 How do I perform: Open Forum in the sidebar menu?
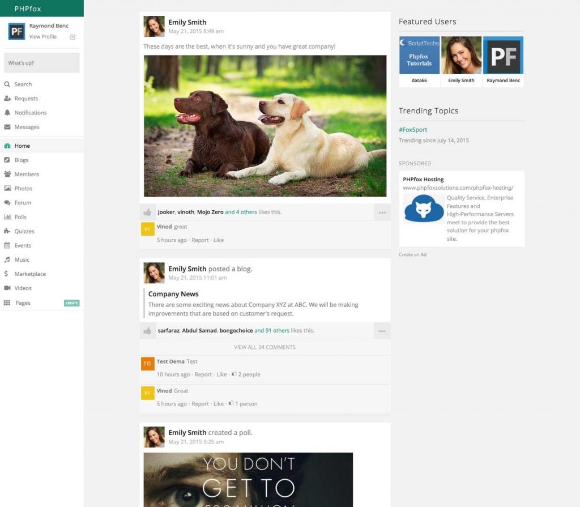tap(23, 203)
